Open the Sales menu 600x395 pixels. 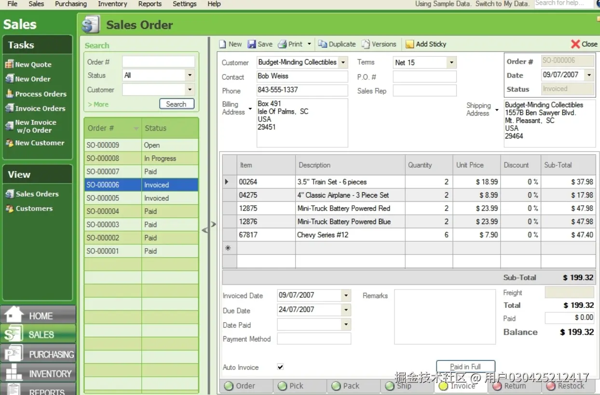click(x=36, y=4)
